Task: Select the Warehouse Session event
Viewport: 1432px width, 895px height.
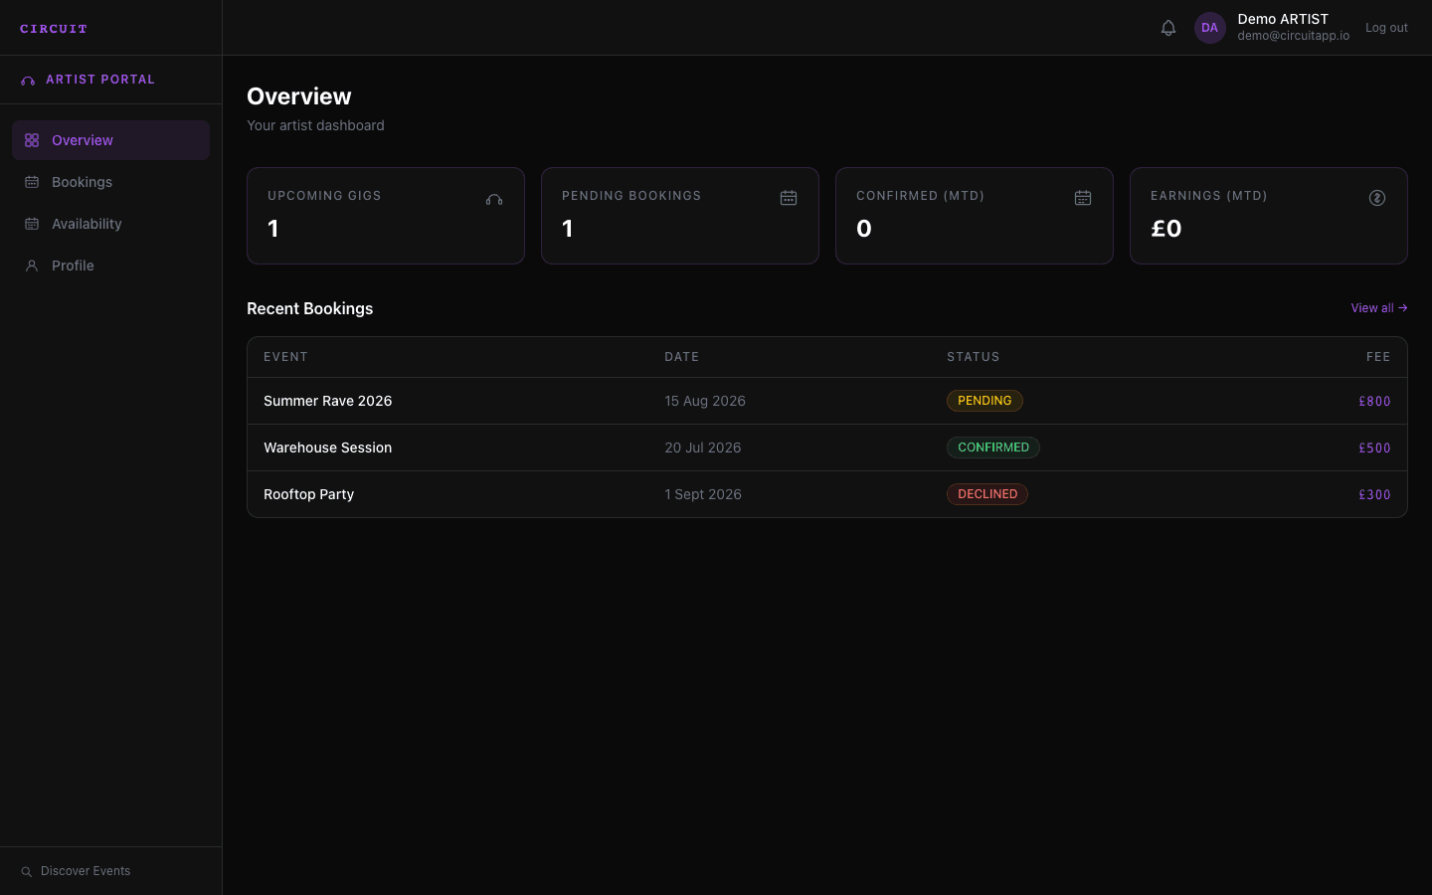Action: [x=327, y=447]
